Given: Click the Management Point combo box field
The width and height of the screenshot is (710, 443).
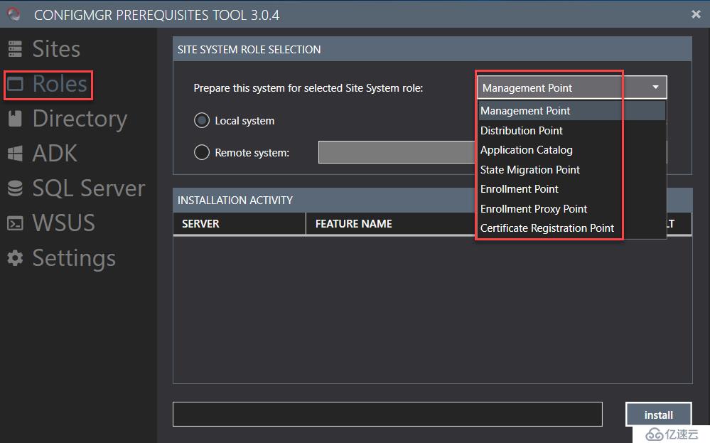Looking at the screenshot, I should [x=572, y=87].
